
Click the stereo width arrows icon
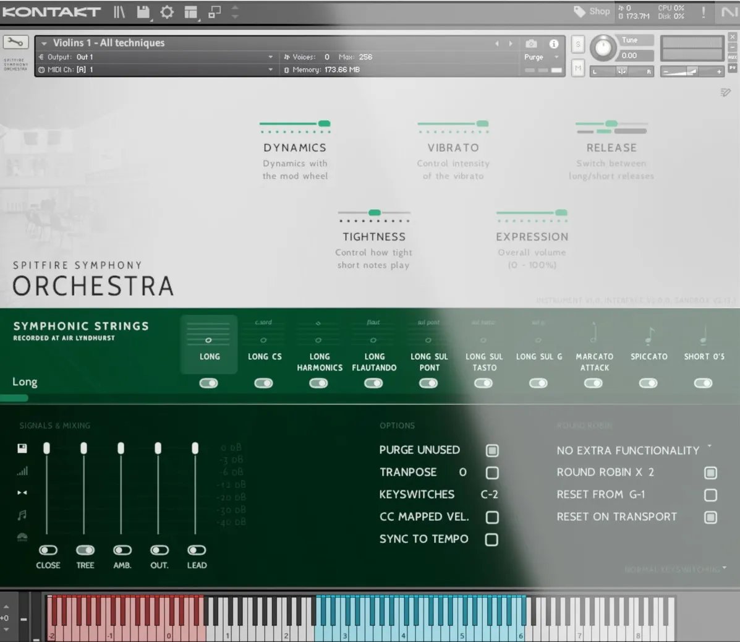pyautogui.click(x=22, y=492)
